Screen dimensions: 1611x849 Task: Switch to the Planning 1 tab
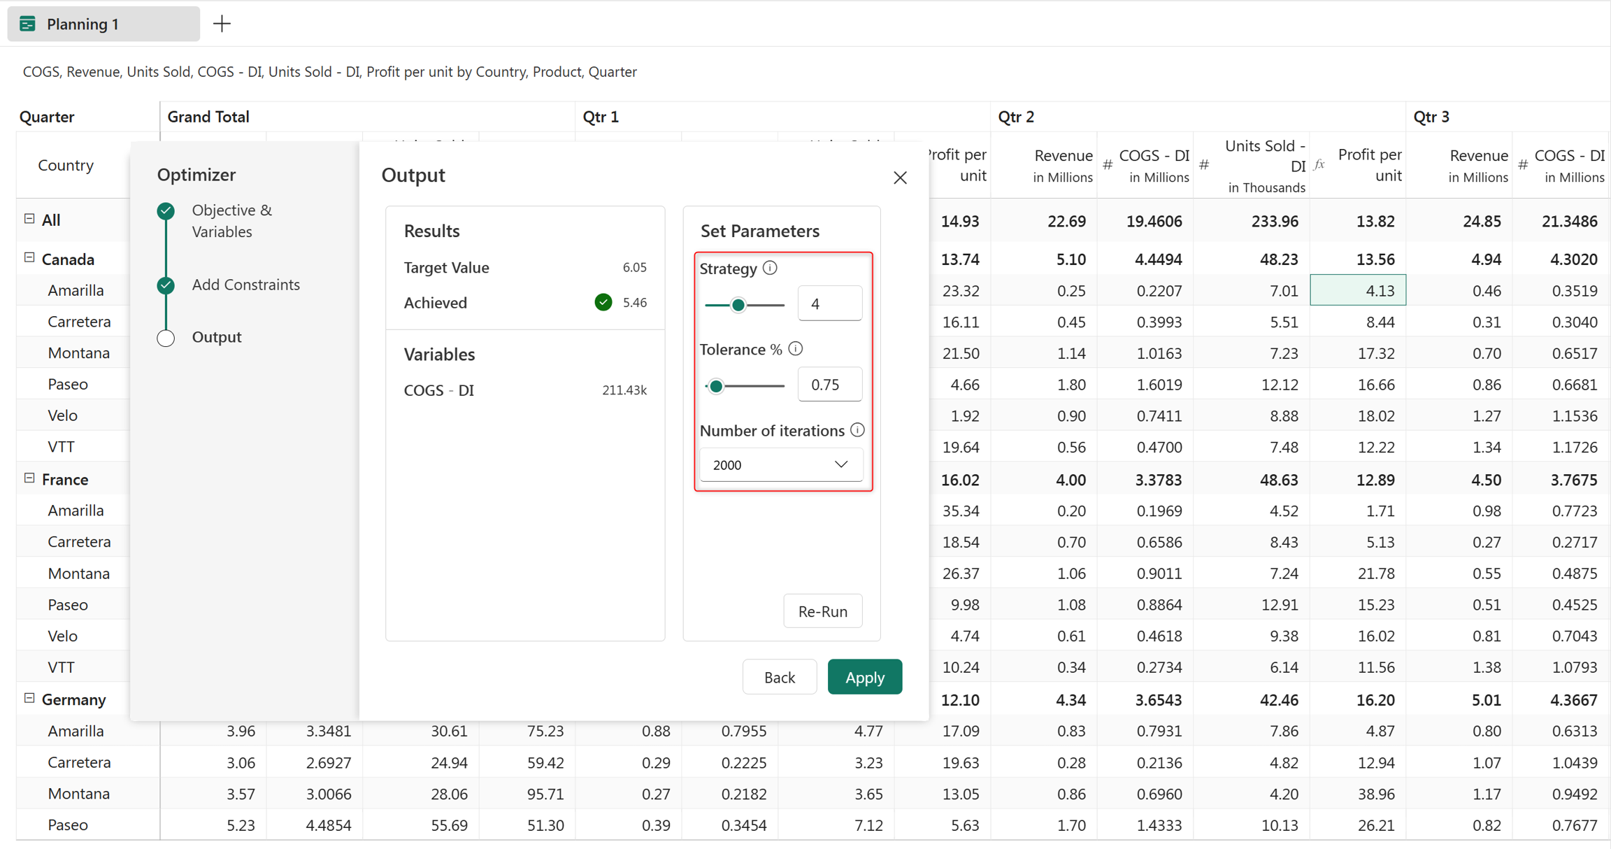click(103, 24)
